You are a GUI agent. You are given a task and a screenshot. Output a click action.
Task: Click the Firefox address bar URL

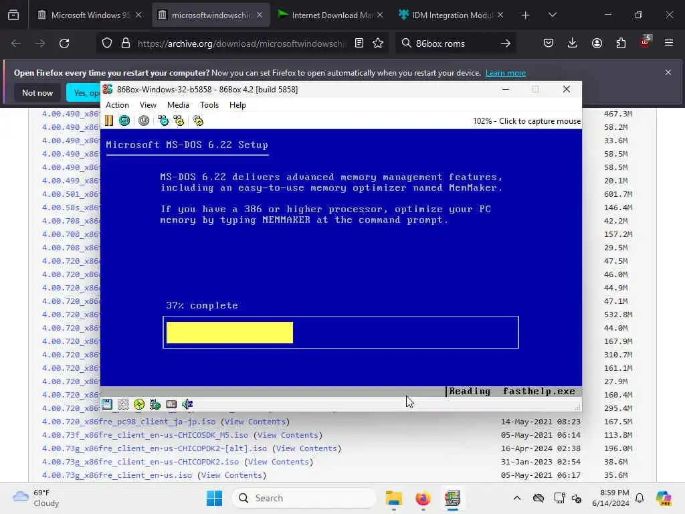coord(241,44)
